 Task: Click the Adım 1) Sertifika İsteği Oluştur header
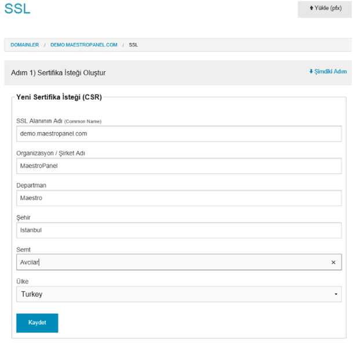[59, 72]
